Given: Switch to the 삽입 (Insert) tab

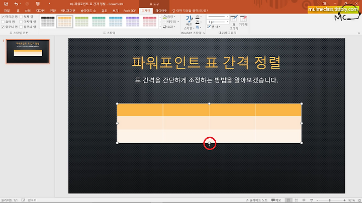Looking at the screenshot, I should [x=28, y=11].
